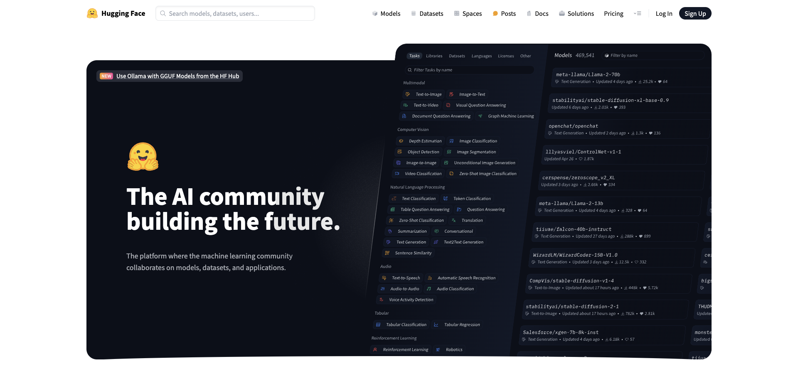Open CompVis/stable-diffusion-v1-4 model card
This screenshot has width=798, height=391.
(609, 284)
